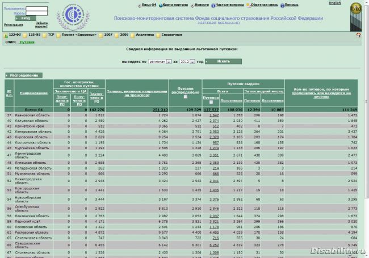Open the Регистрация link

pos(14,25)
